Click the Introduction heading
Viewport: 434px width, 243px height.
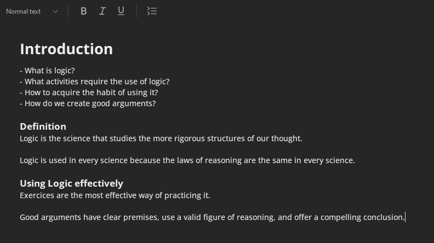tap(66, 49)
